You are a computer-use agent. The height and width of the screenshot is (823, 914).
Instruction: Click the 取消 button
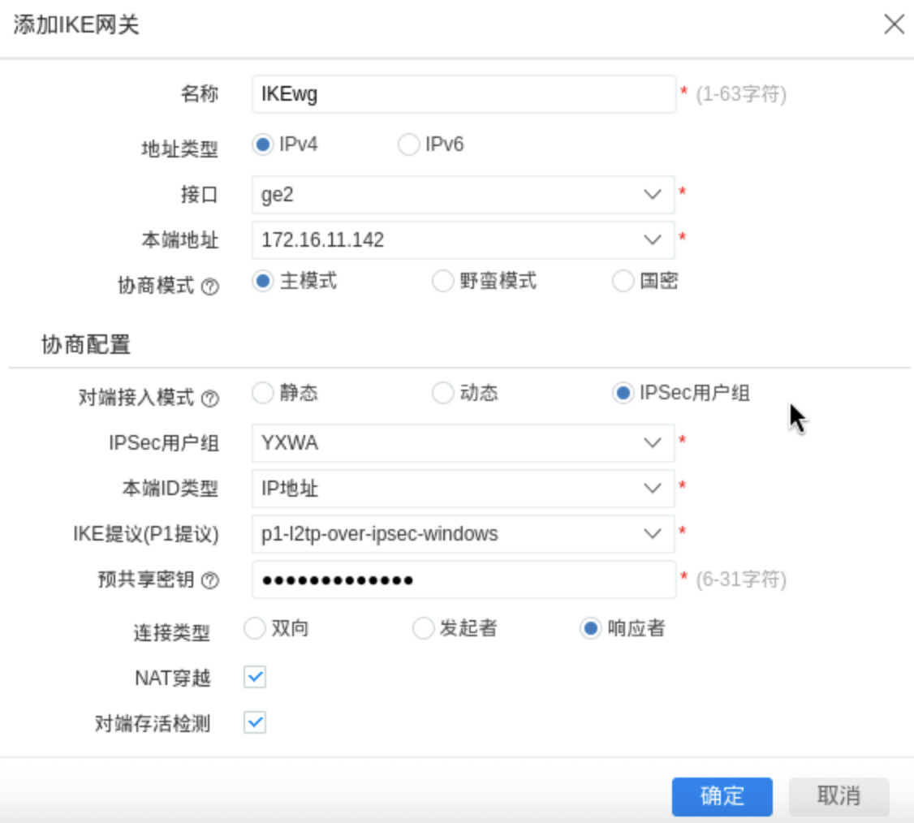(839, 796)
